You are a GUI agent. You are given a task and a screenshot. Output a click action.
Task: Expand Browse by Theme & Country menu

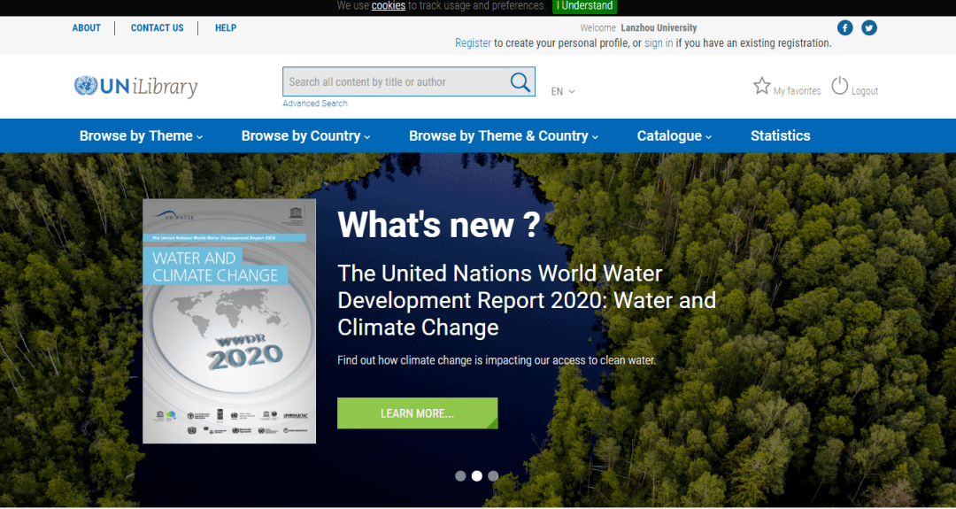(503, 136)
